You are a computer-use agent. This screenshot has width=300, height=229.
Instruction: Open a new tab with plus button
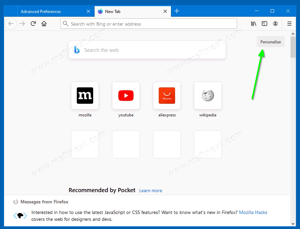point(177,11)
